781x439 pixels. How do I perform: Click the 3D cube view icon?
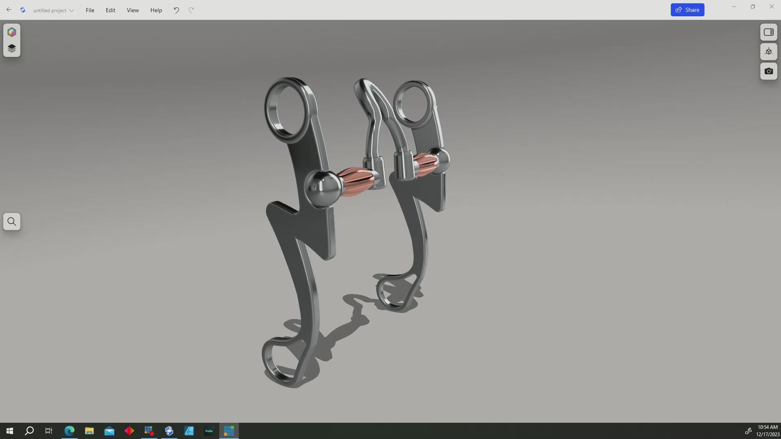pos(768,52)
